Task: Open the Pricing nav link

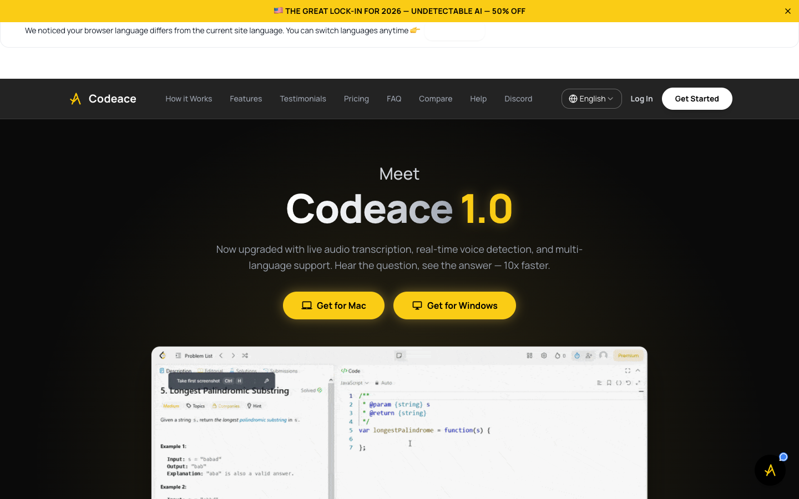Action: [356, 99]
